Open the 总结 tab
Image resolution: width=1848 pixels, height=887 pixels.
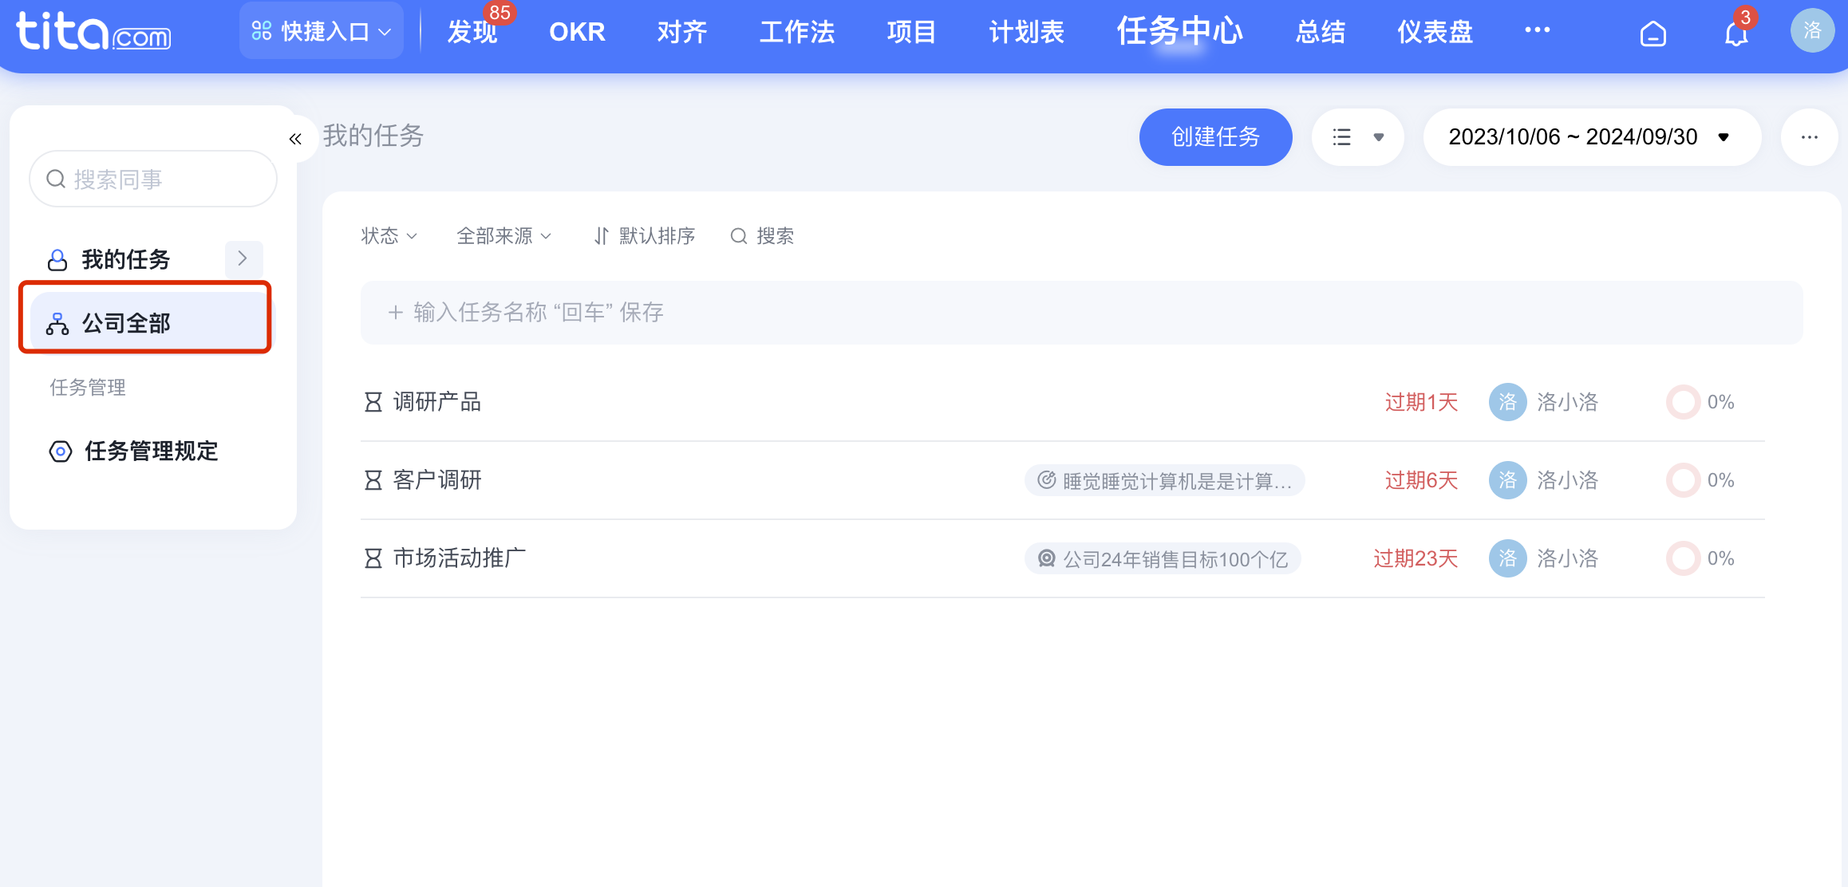click(x=1320, y=32)
